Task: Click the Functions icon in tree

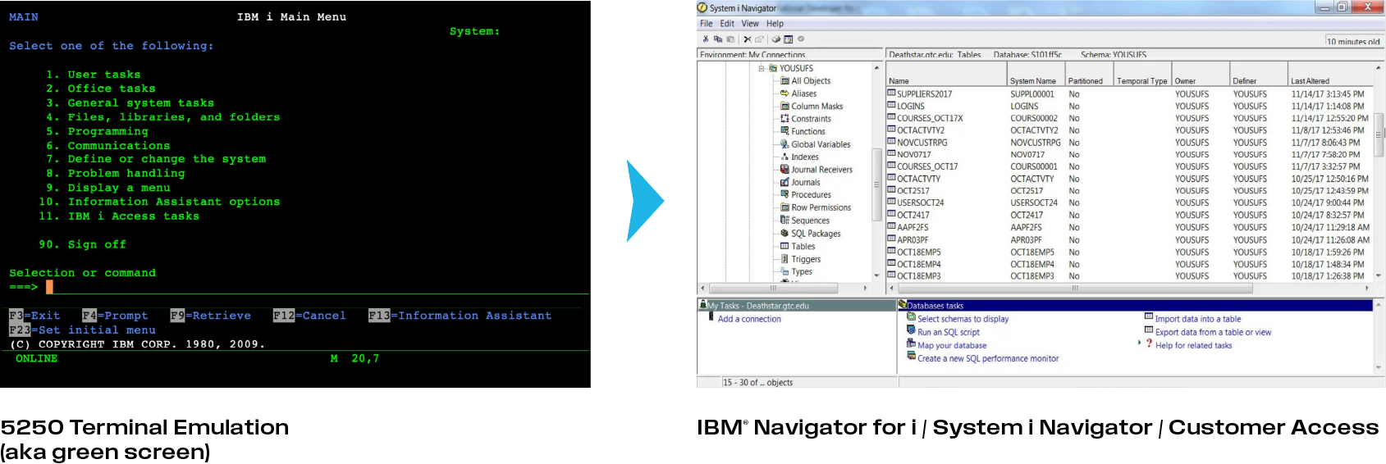Action: pos(784,131)
